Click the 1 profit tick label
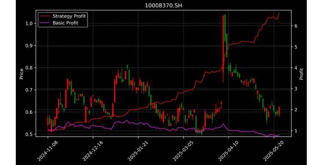Screen dimensions: 323x165 click(295, 131)
